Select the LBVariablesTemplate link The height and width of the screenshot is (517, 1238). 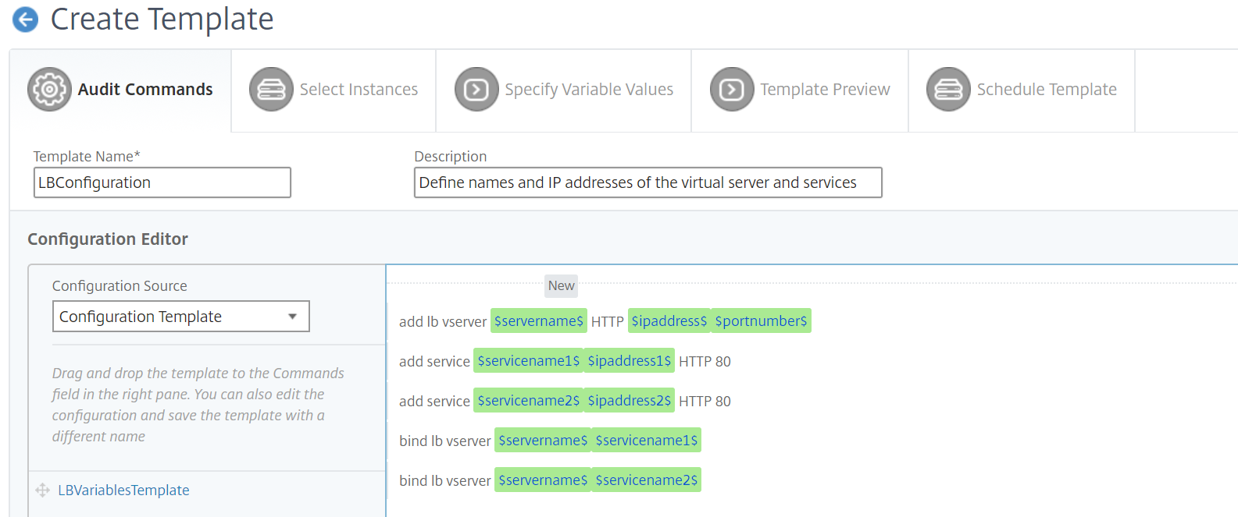pyautogui.click(x=123, y=490)
